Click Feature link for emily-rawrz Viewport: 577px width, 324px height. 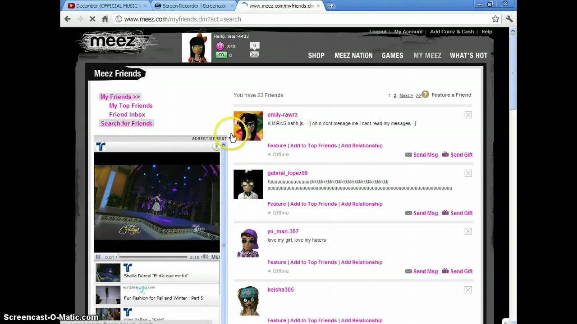pyautogui.click(x=277, y=146)
